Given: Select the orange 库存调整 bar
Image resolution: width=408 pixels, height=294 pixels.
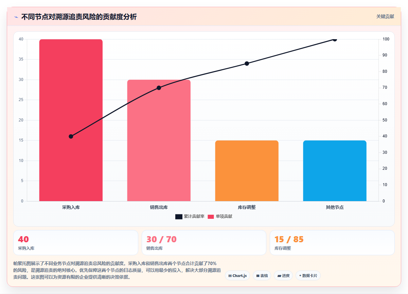Looking at the screenshot, I should click(247, 171).
